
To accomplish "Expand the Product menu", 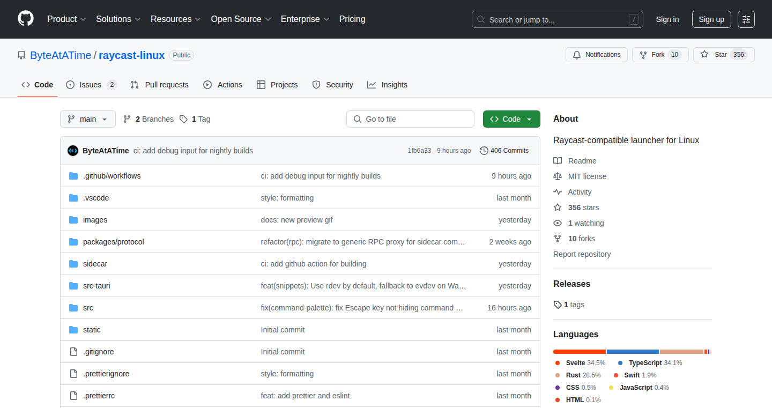I will click(66, 19).
